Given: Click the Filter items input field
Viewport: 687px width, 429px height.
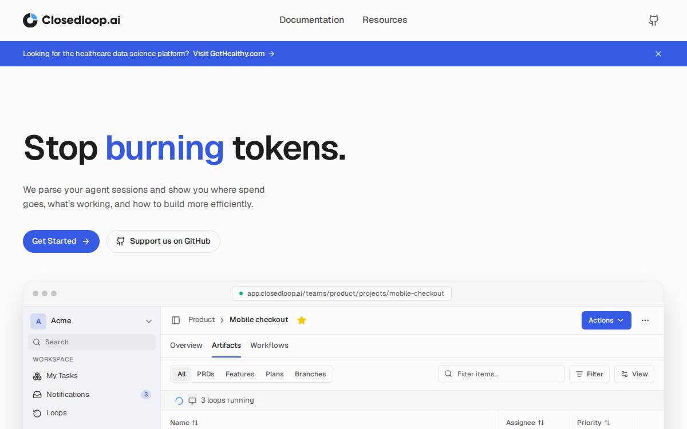Looking at the screenshot, I should (502, 374).
